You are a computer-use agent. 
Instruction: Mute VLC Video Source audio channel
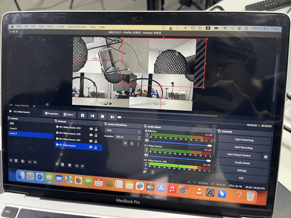click(x=146, y=155)
